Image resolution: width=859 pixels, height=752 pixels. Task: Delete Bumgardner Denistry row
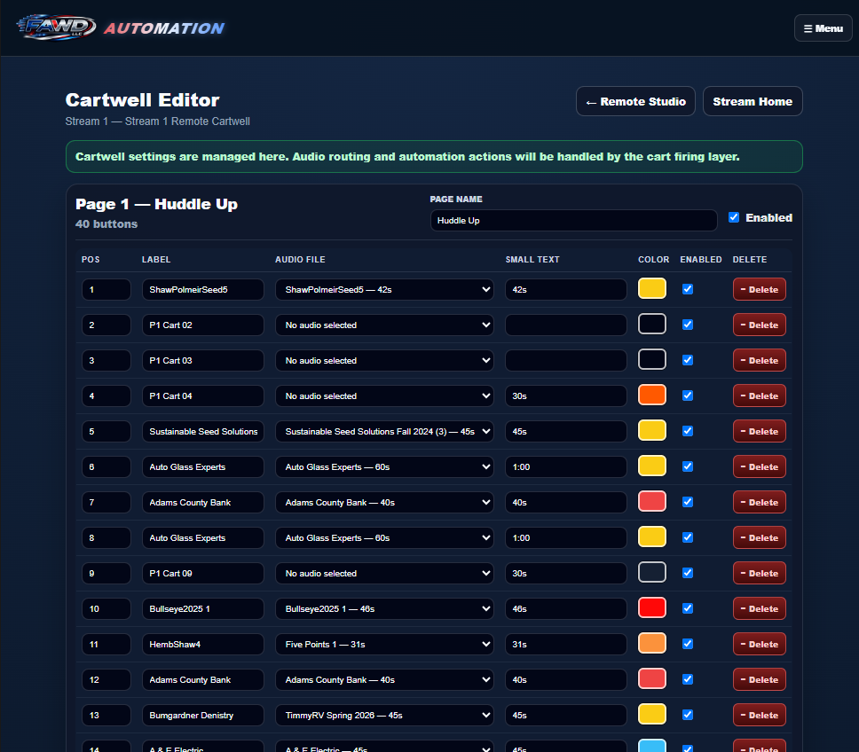760,716
